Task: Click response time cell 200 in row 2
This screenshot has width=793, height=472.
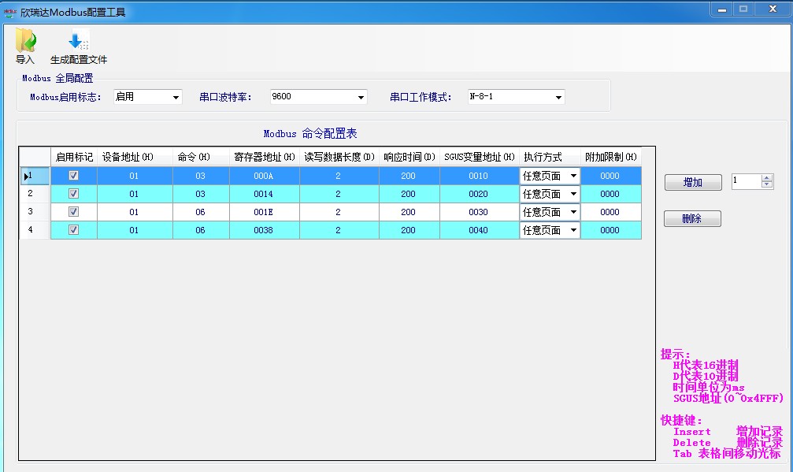Action: point(408,194)
